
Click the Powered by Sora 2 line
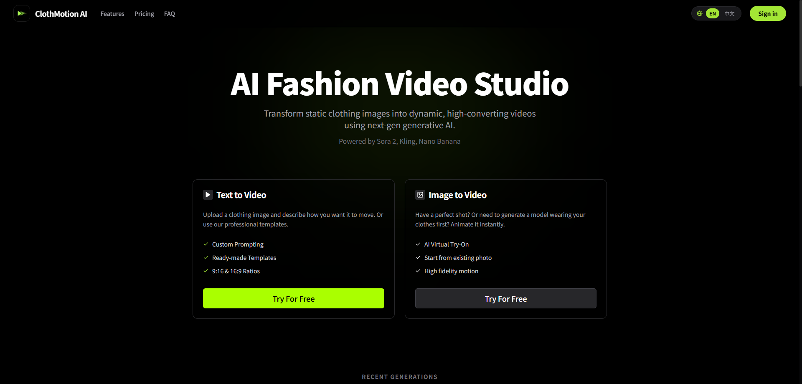[x=400, y=141]
